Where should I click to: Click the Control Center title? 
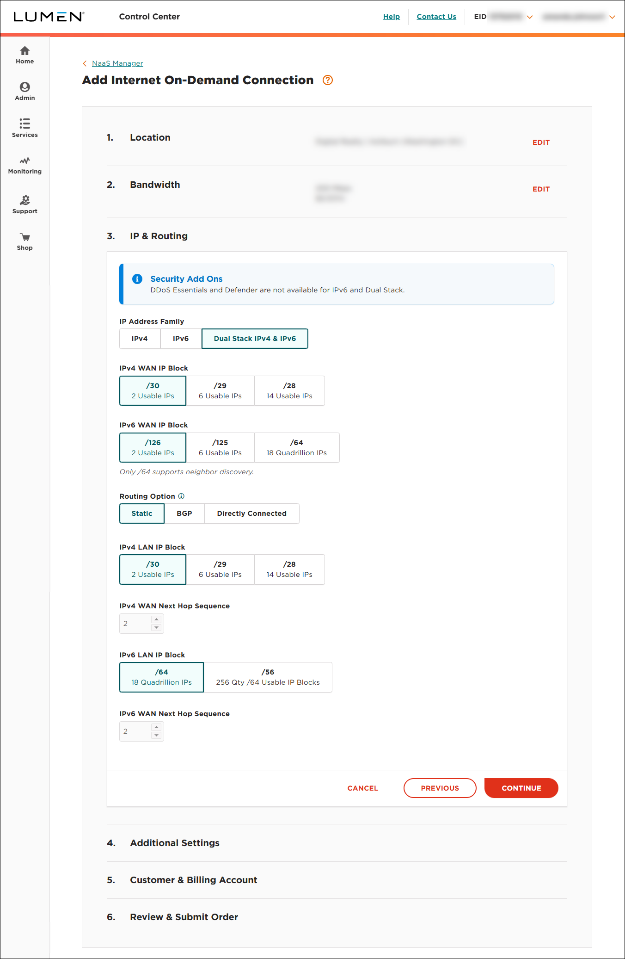[x=149, y=17]
